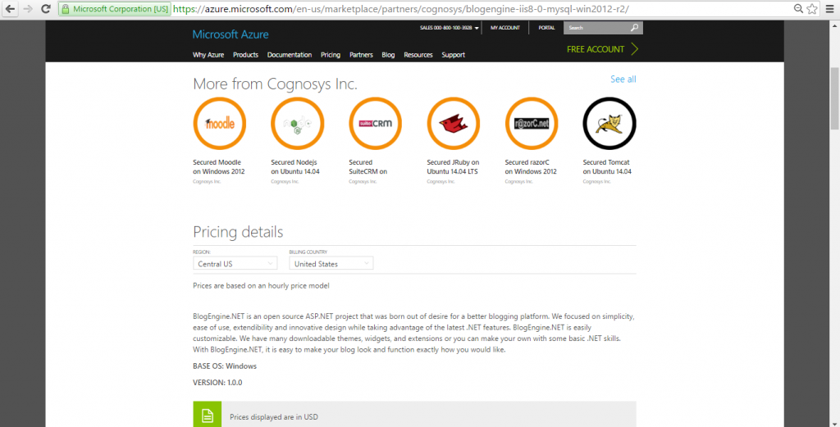Click the See all link
Screen dimensions: 840x427
tap(623, 79)
